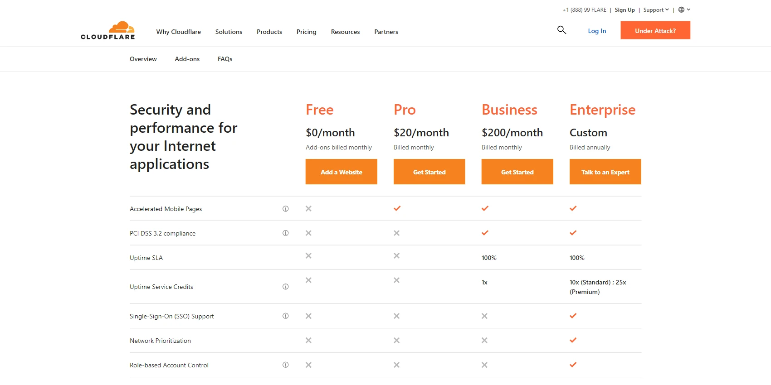This screenshot has width=771, height=385.
Task: Click Free plan X for Accelerated Mobile Pages
Action: pos(308,209)
